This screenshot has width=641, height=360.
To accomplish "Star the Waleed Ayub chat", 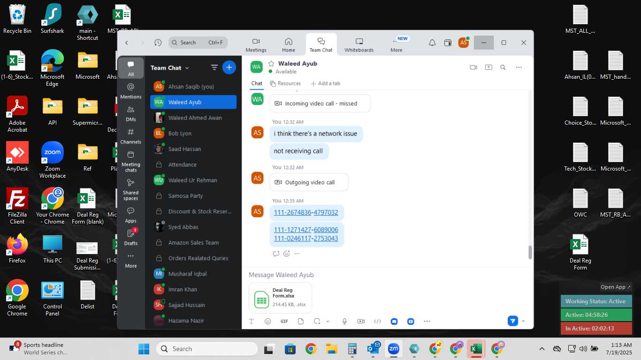I will [x=271, y=63].
